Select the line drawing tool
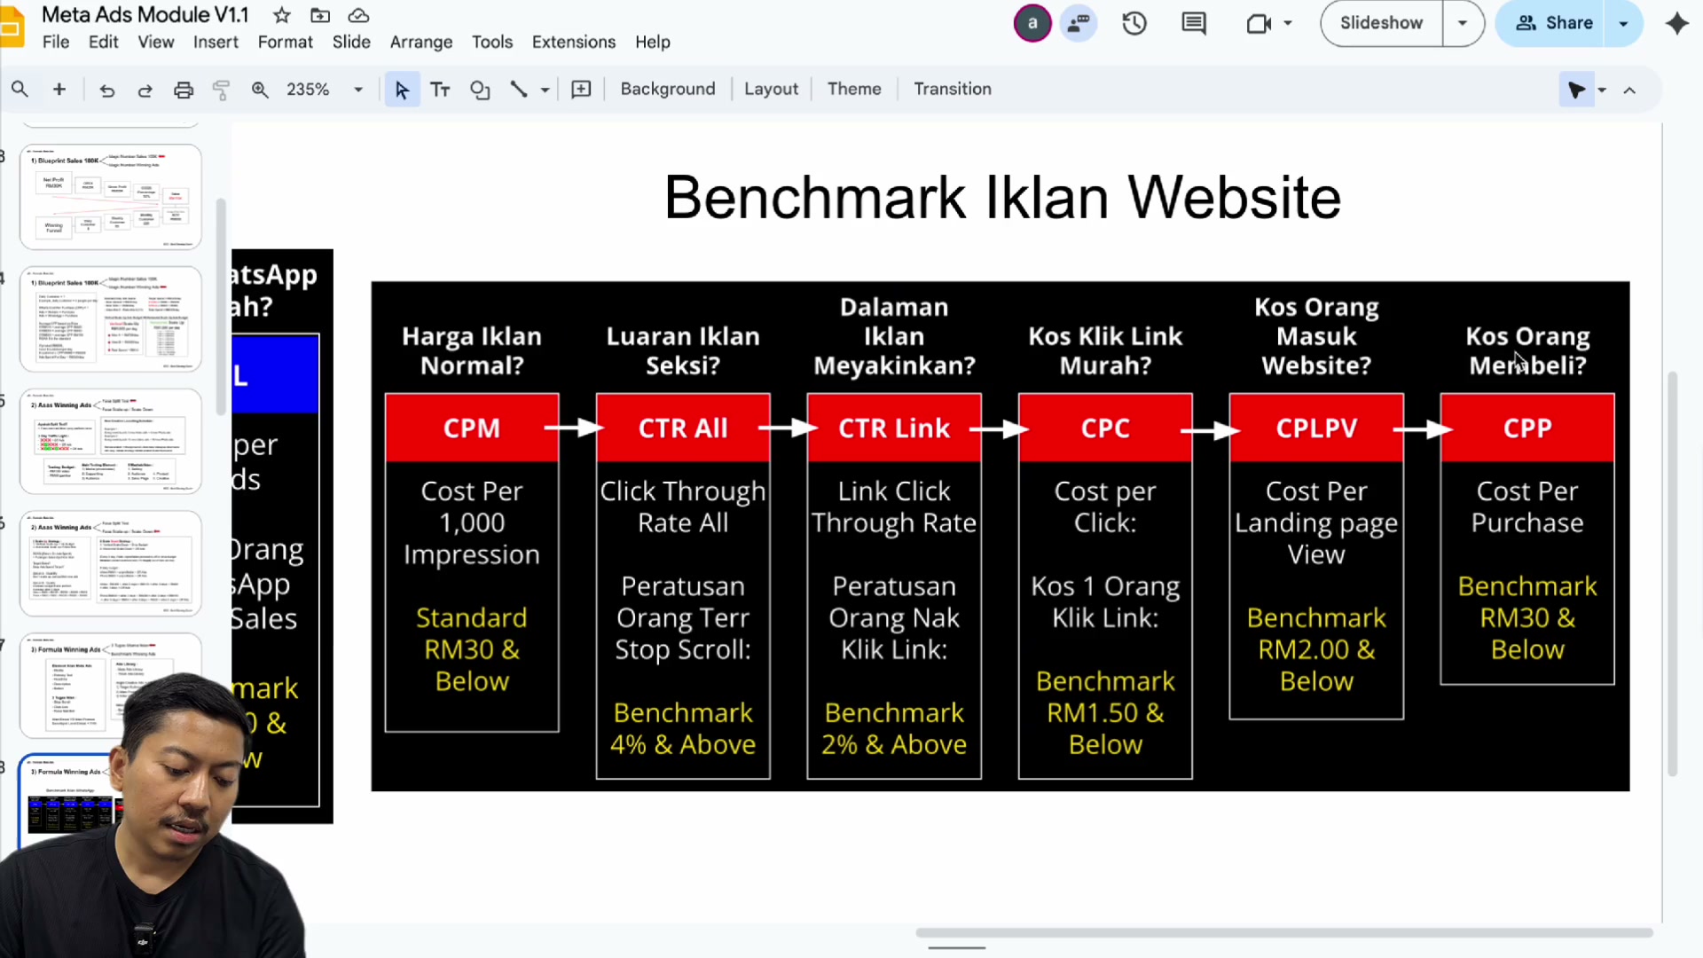The image size is (1703, 958). pos(519,90)
